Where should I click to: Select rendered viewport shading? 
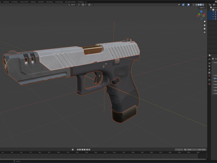[x=203, y=5]
